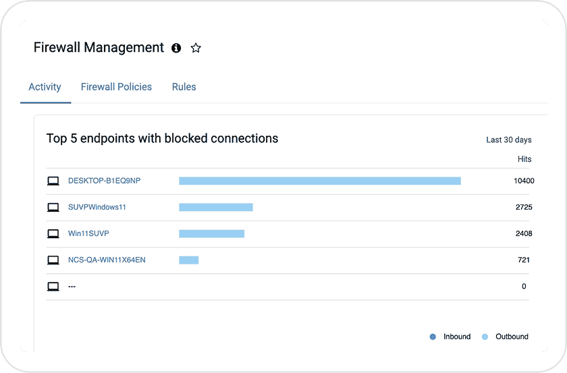Viewport: 567px width, 373px height.
Task: Click the laptop icon in the empty --- row
Action: (53, 286)
